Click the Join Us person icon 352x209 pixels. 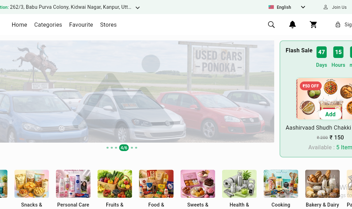pyautogui.click(x=326, y=7)
